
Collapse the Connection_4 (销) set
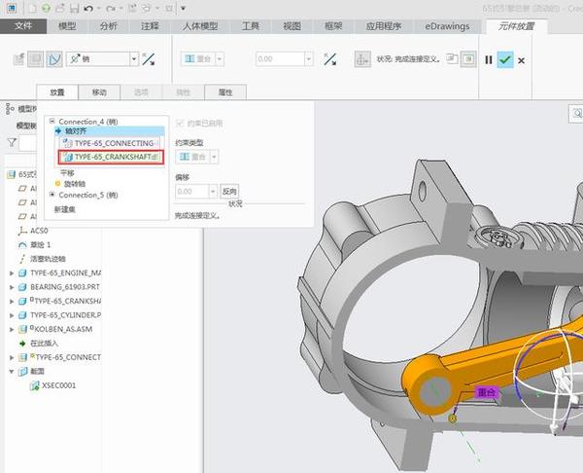(52, 122)
